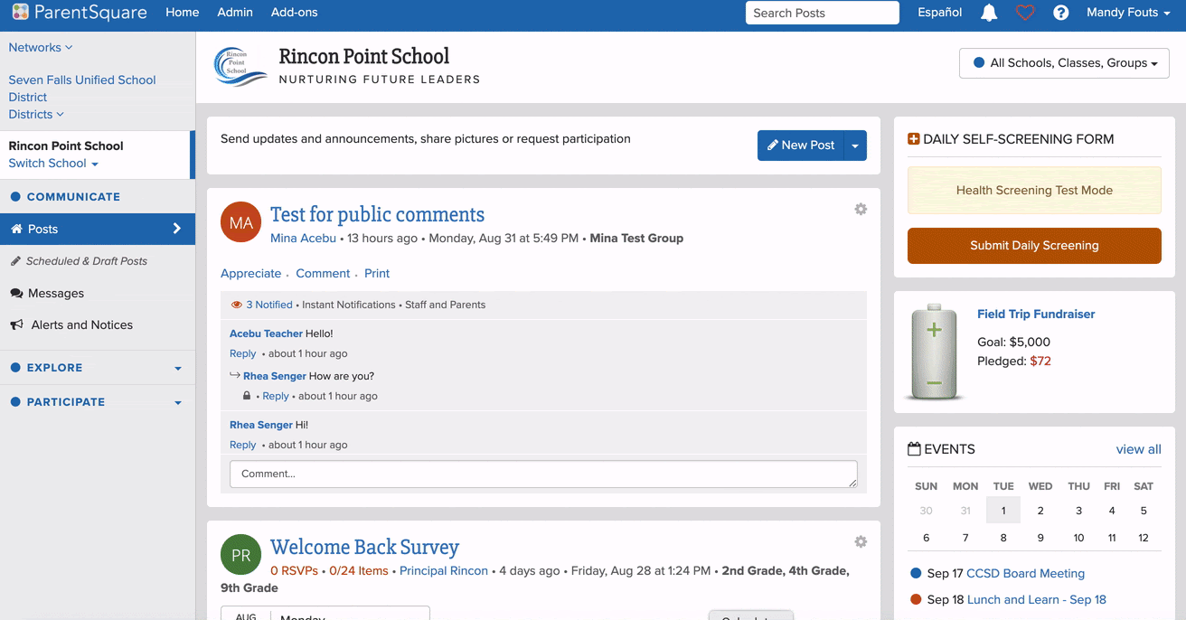Click Seven Falls Unified School District link

click(x=82, y=89)
